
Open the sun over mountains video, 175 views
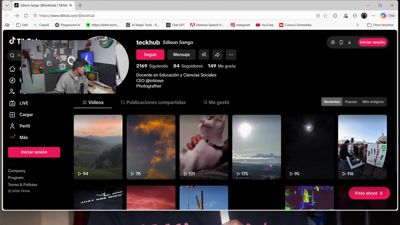click(x=257, y=147)
